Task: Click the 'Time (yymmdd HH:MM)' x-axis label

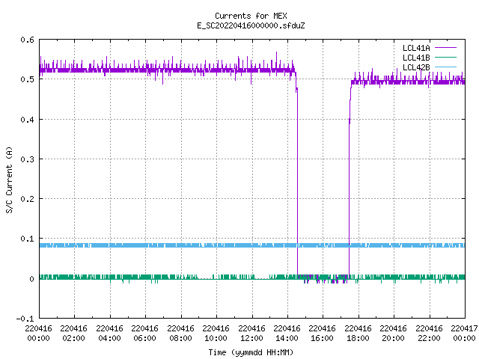Action: [251, 352]
